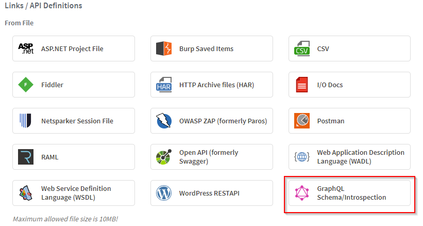The width and height of the screenshot is (423, 226).
Task: Click the Links / API Definitions heading
Action: (x=43, y=5)
